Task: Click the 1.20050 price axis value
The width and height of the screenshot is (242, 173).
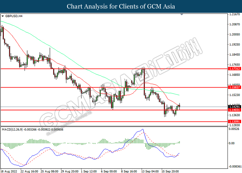Action: [235, 35]
